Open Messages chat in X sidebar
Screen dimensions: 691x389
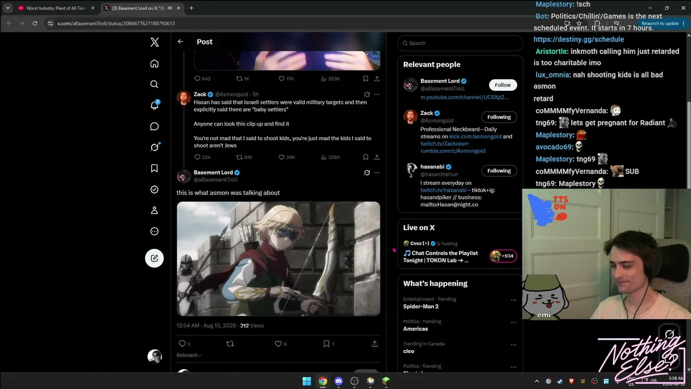154,126
